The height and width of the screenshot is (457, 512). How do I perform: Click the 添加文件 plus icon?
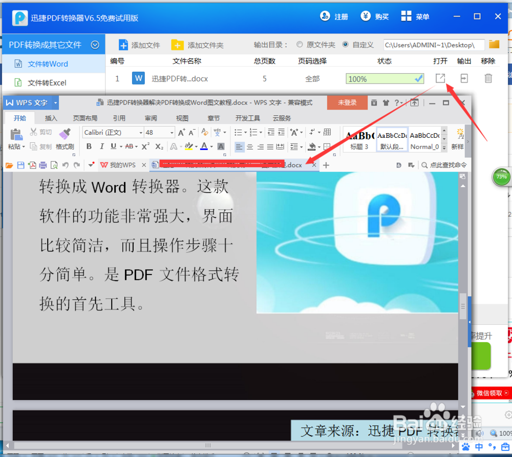[123, 45]
